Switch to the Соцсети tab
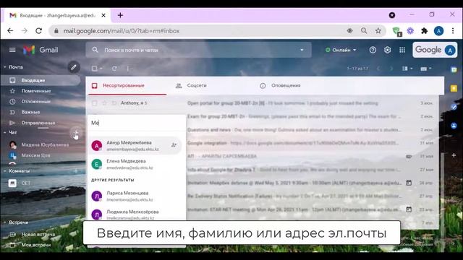 pyautogui.click(x=196, y=85)
